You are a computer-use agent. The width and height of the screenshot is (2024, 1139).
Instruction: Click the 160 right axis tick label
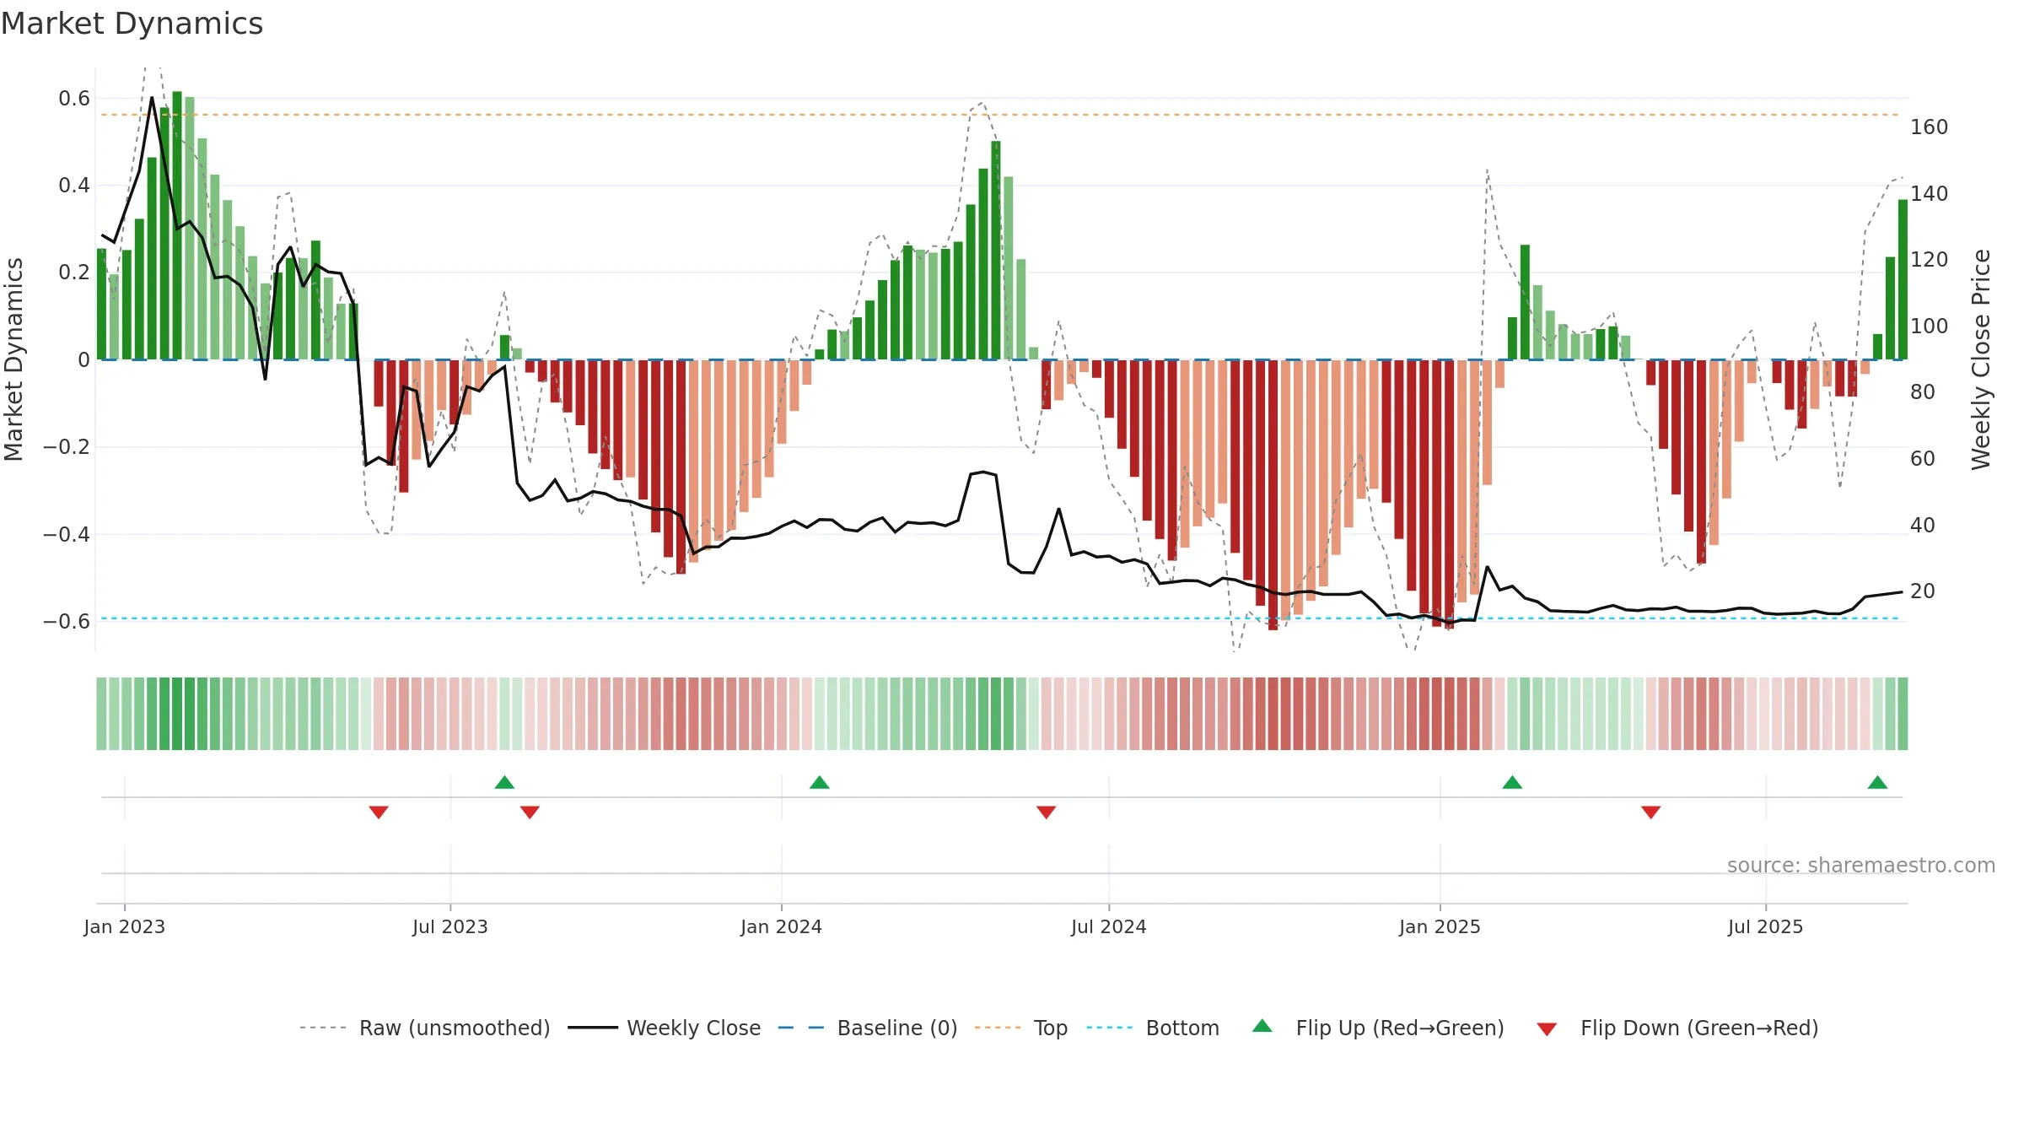(1930, 127)
